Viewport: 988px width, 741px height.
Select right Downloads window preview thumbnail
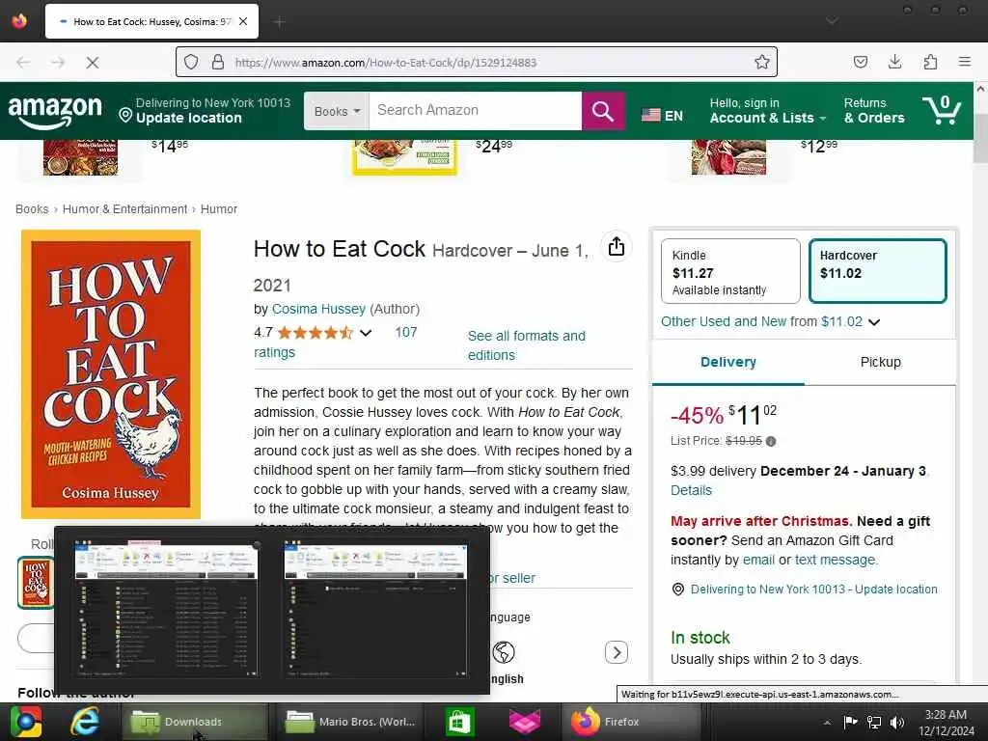pos(376,610)
